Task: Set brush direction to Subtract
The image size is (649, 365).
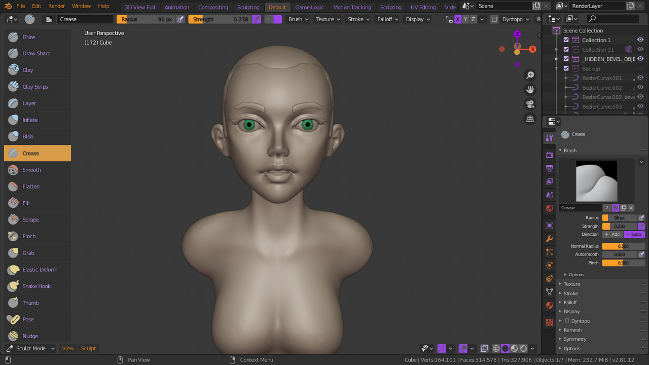Action: tap(634, 235)
